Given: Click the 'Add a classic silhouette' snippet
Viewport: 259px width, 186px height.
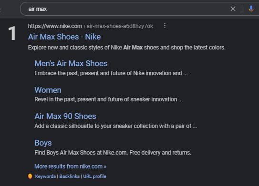Looking at the screenshot, I should pyautogui.click(x=115, y=126).
